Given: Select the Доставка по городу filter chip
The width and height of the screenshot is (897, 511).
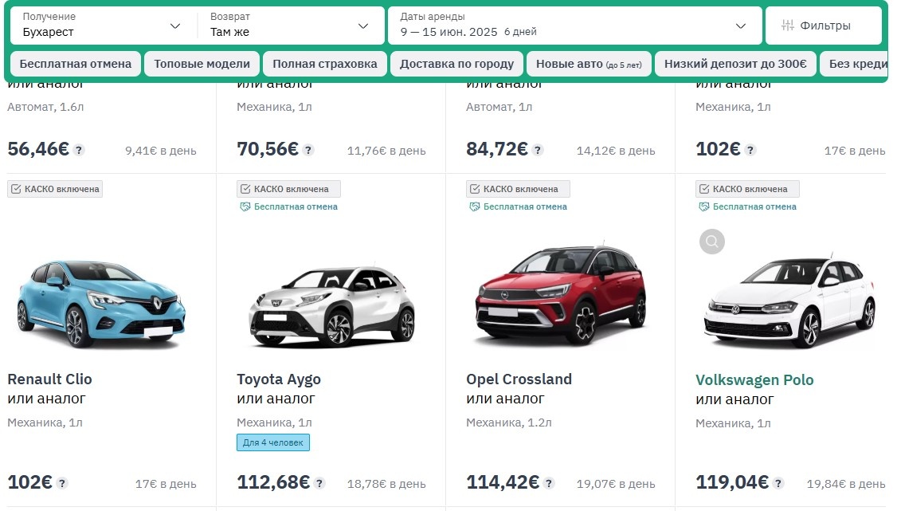Looking at the screenshot, I should pos(456,63).
